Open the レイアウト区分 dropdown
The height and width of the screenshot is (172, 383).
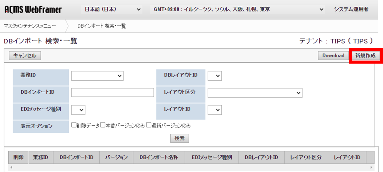click(x=255, y=93)
